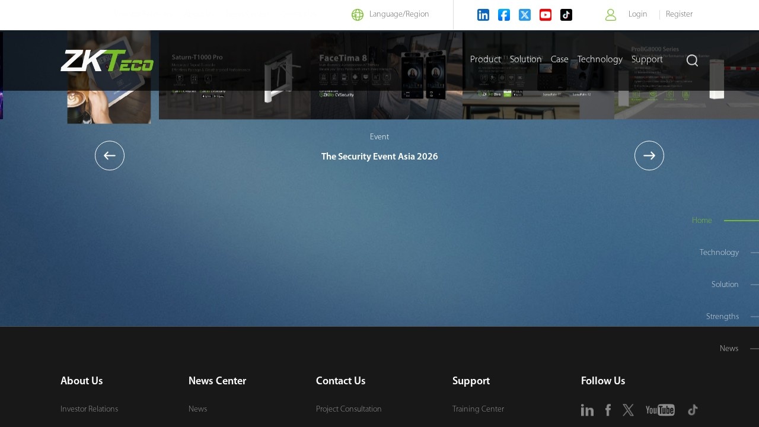Click the ZKTeco logo
The width and height of the screenshot is (759, 427).
(x=107, y=60)
